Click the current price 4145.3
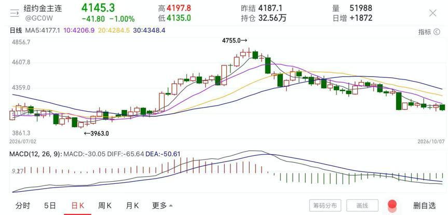 pyautogui.click(x=98, y=8)
